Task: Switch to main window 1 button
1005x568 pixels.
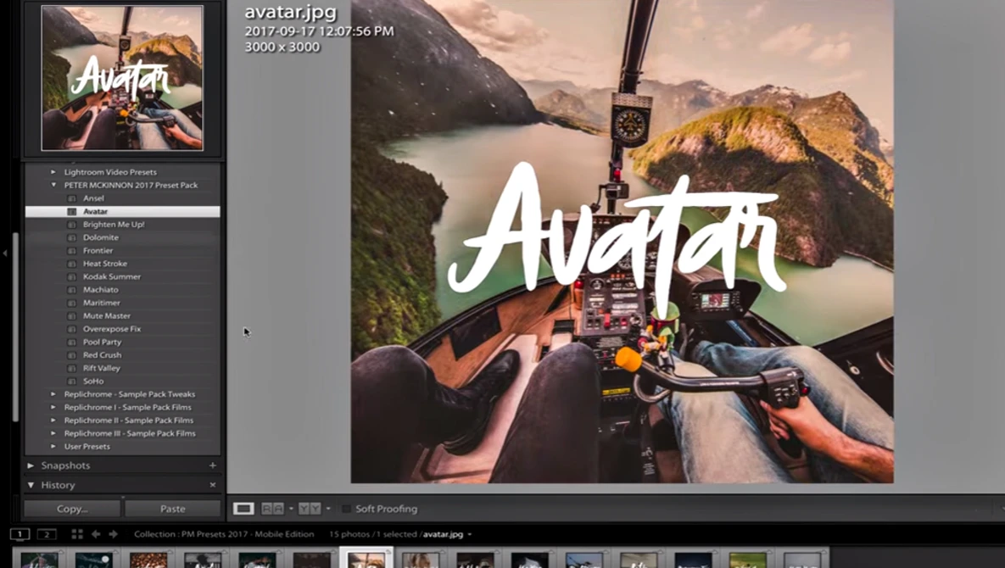Action: pyautogui.click(x=20, y=534)
